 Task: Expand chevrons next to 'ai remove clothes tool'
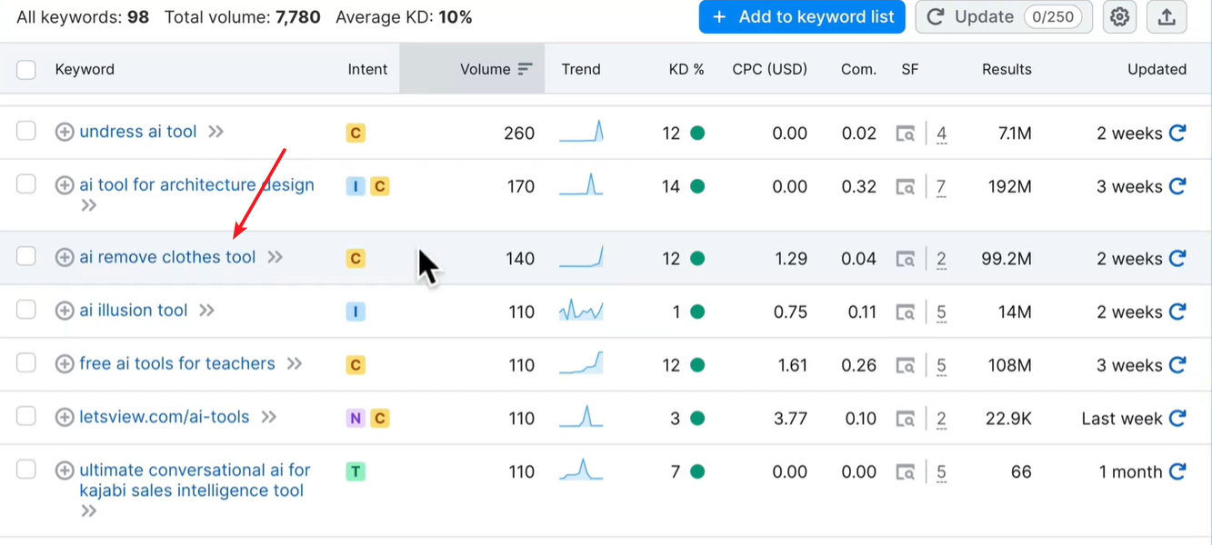[275, 257]
